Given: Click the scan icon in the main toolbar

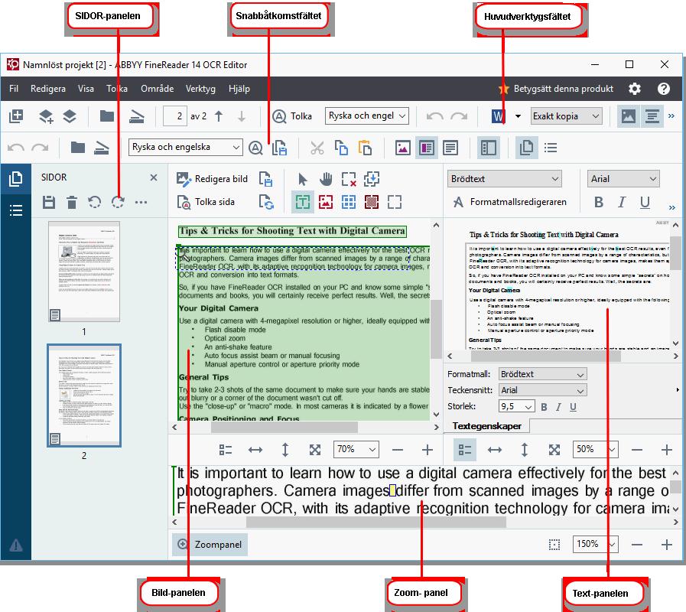Looking at the screenshot, I should pyautogui.click(x=137, y=116).
